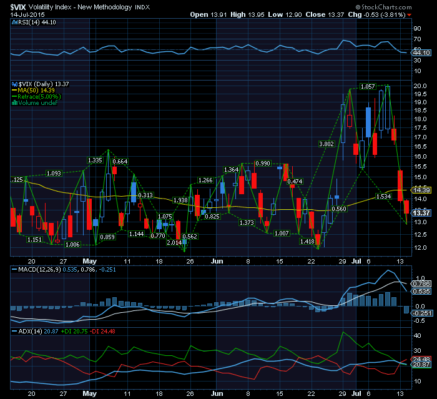437x399 pixels.
Task: Click the MACD value tag 0.535
Action: point(421,292)
